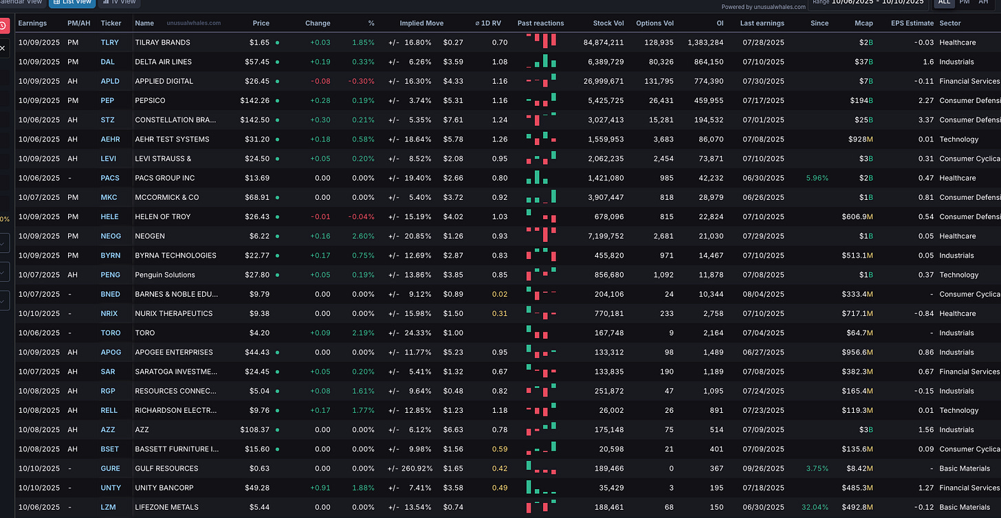Image resolution: width=1001 pixels, height=518 pixels.
Task: Sort by the Ticker column header
Action: (x=111, y=23)
